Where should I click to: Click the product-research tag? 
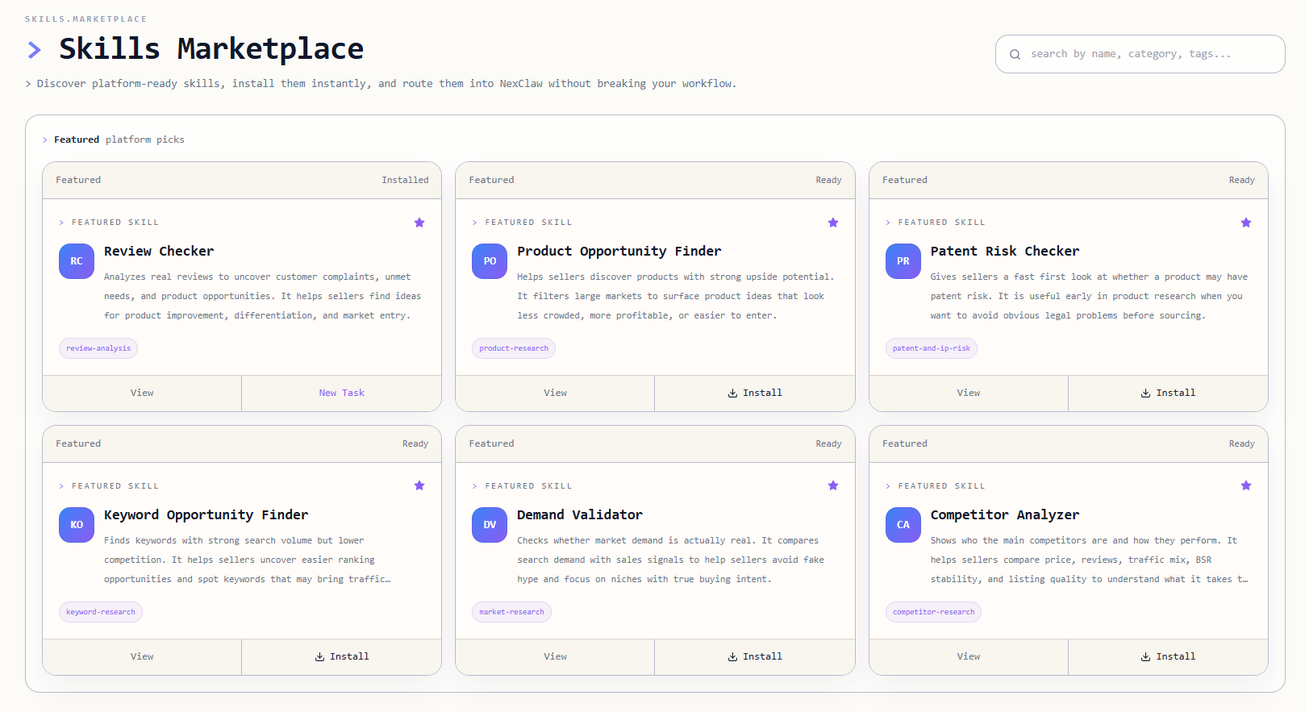pos(514,348)
